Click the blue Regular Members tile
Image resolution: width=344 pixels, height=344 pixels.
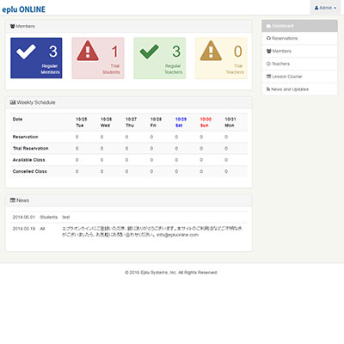point(36,58)
